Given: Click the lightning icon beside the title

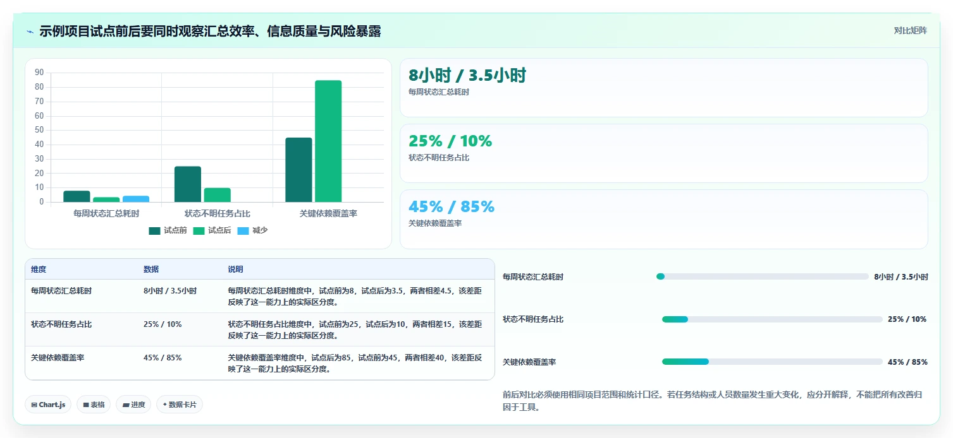Looking at the screenshot, I should pyautogui.click(x=30, y=32).
